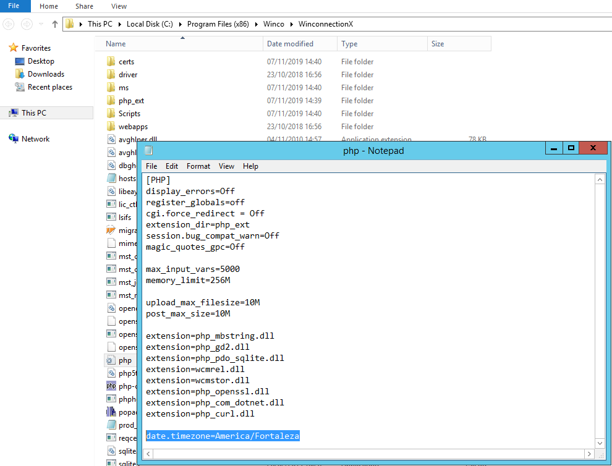Click Program Files (x86) in the address bar
This screenshot has height=466, width=612.
pos(218,24)
